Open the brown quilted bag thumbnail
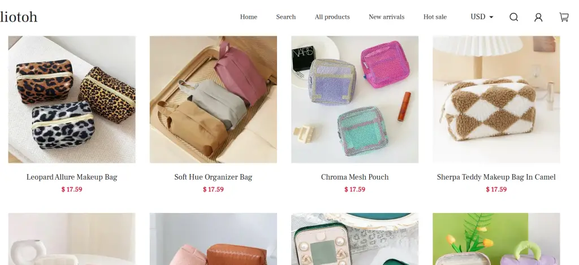This screenshot has height=265, width=579. (x=213, y=239)
